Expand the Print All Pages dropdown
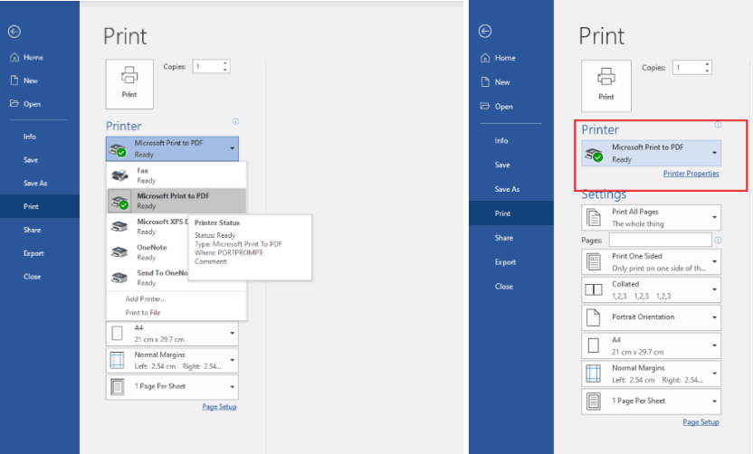 coord(651,218)
